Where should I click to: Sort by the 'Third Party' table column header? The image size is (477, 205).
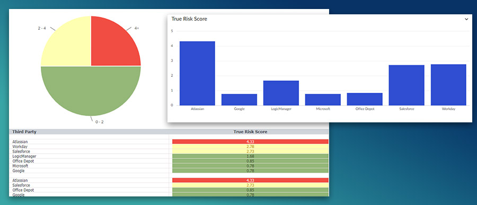(24, 132)
